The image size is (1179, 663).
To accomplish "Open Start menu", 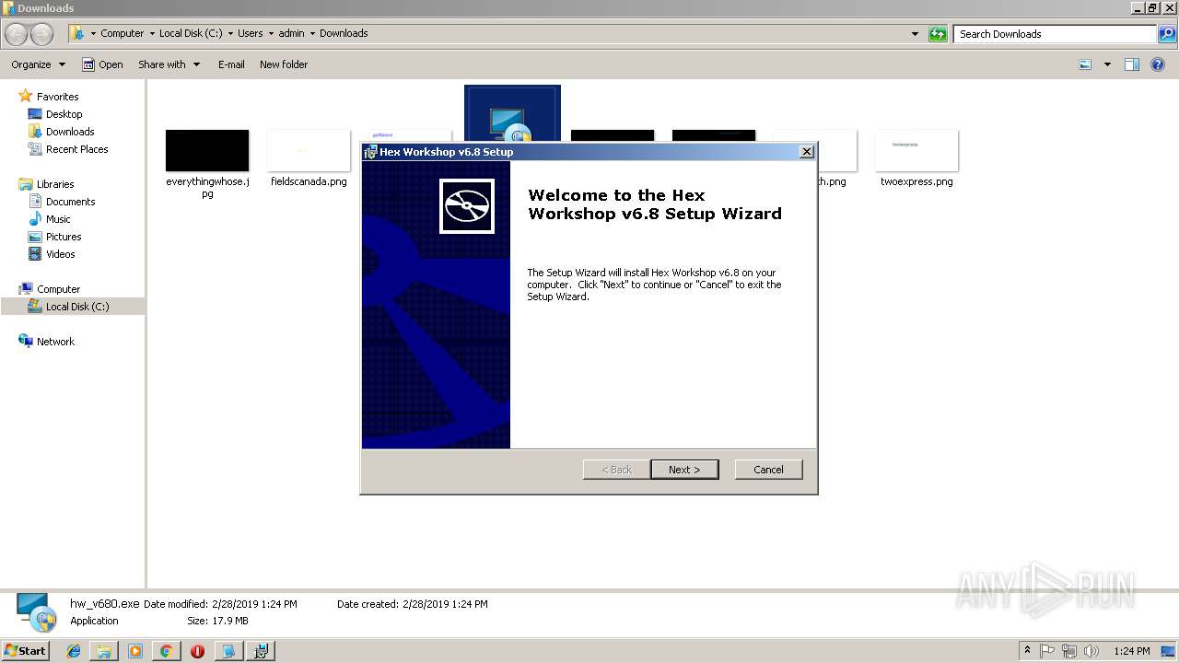I will [25, 650].
